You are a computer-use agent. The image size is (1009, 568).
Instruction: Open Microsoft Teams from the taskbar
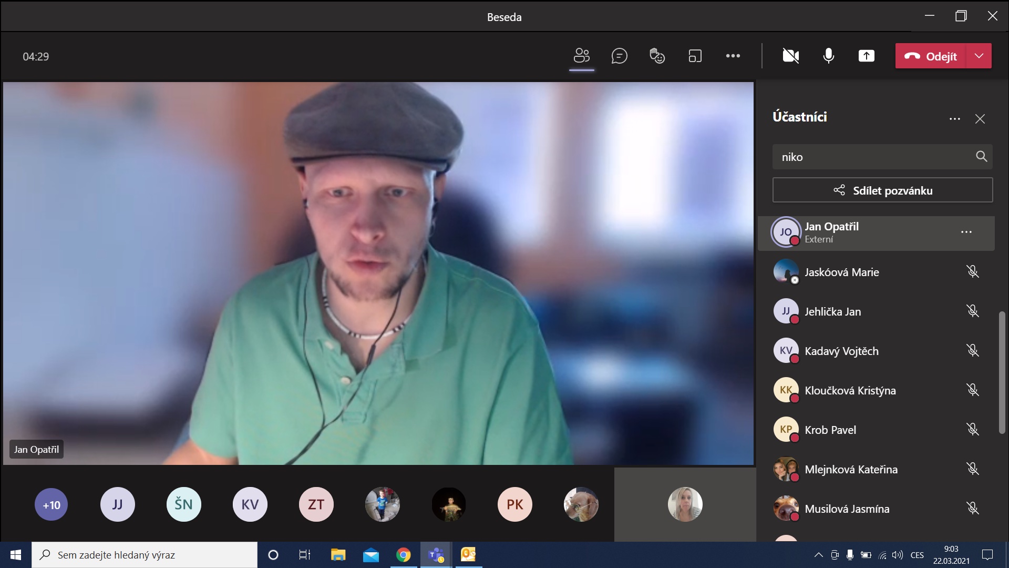click(436, 555)
